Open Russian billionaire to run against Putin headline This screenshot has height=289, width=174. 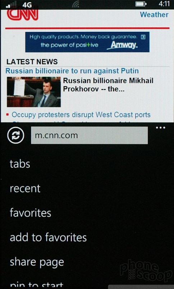[x=72, y=71]
